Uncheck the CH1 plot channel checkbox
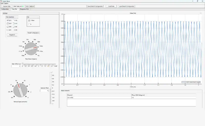Image resolution: width=205 pixels, height=126 pixels. 8,20
